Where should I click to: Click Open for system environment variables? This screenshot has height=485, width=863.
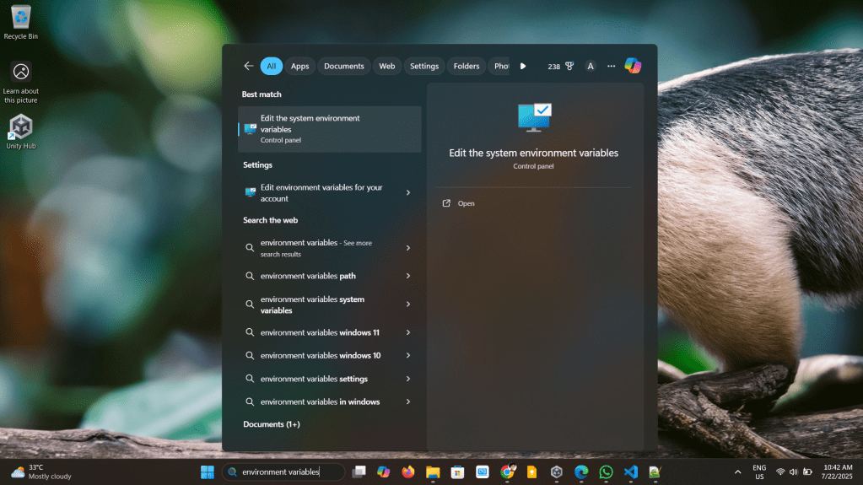coord(466,203)
